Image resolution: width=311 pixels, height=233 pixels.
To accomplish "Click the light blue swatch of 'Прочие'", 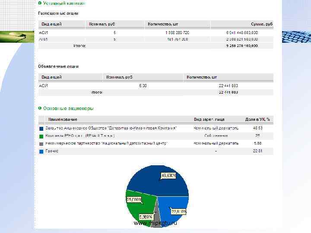I will click(x=41, y=151).
